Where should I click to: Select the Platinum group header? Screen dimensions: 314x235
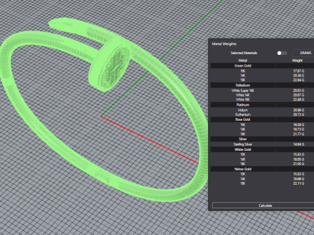262,104
